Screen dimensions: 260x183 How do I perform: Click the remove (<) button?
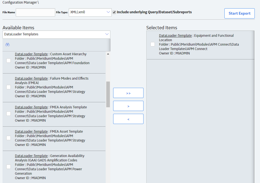128,119
